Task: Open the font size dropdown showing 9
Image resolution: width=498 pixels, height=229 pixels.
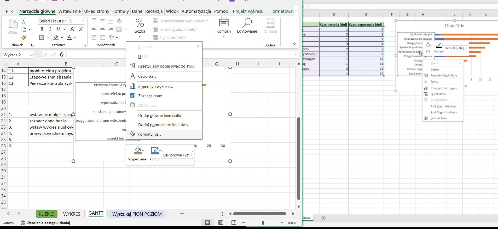Action: pos(83,21)
